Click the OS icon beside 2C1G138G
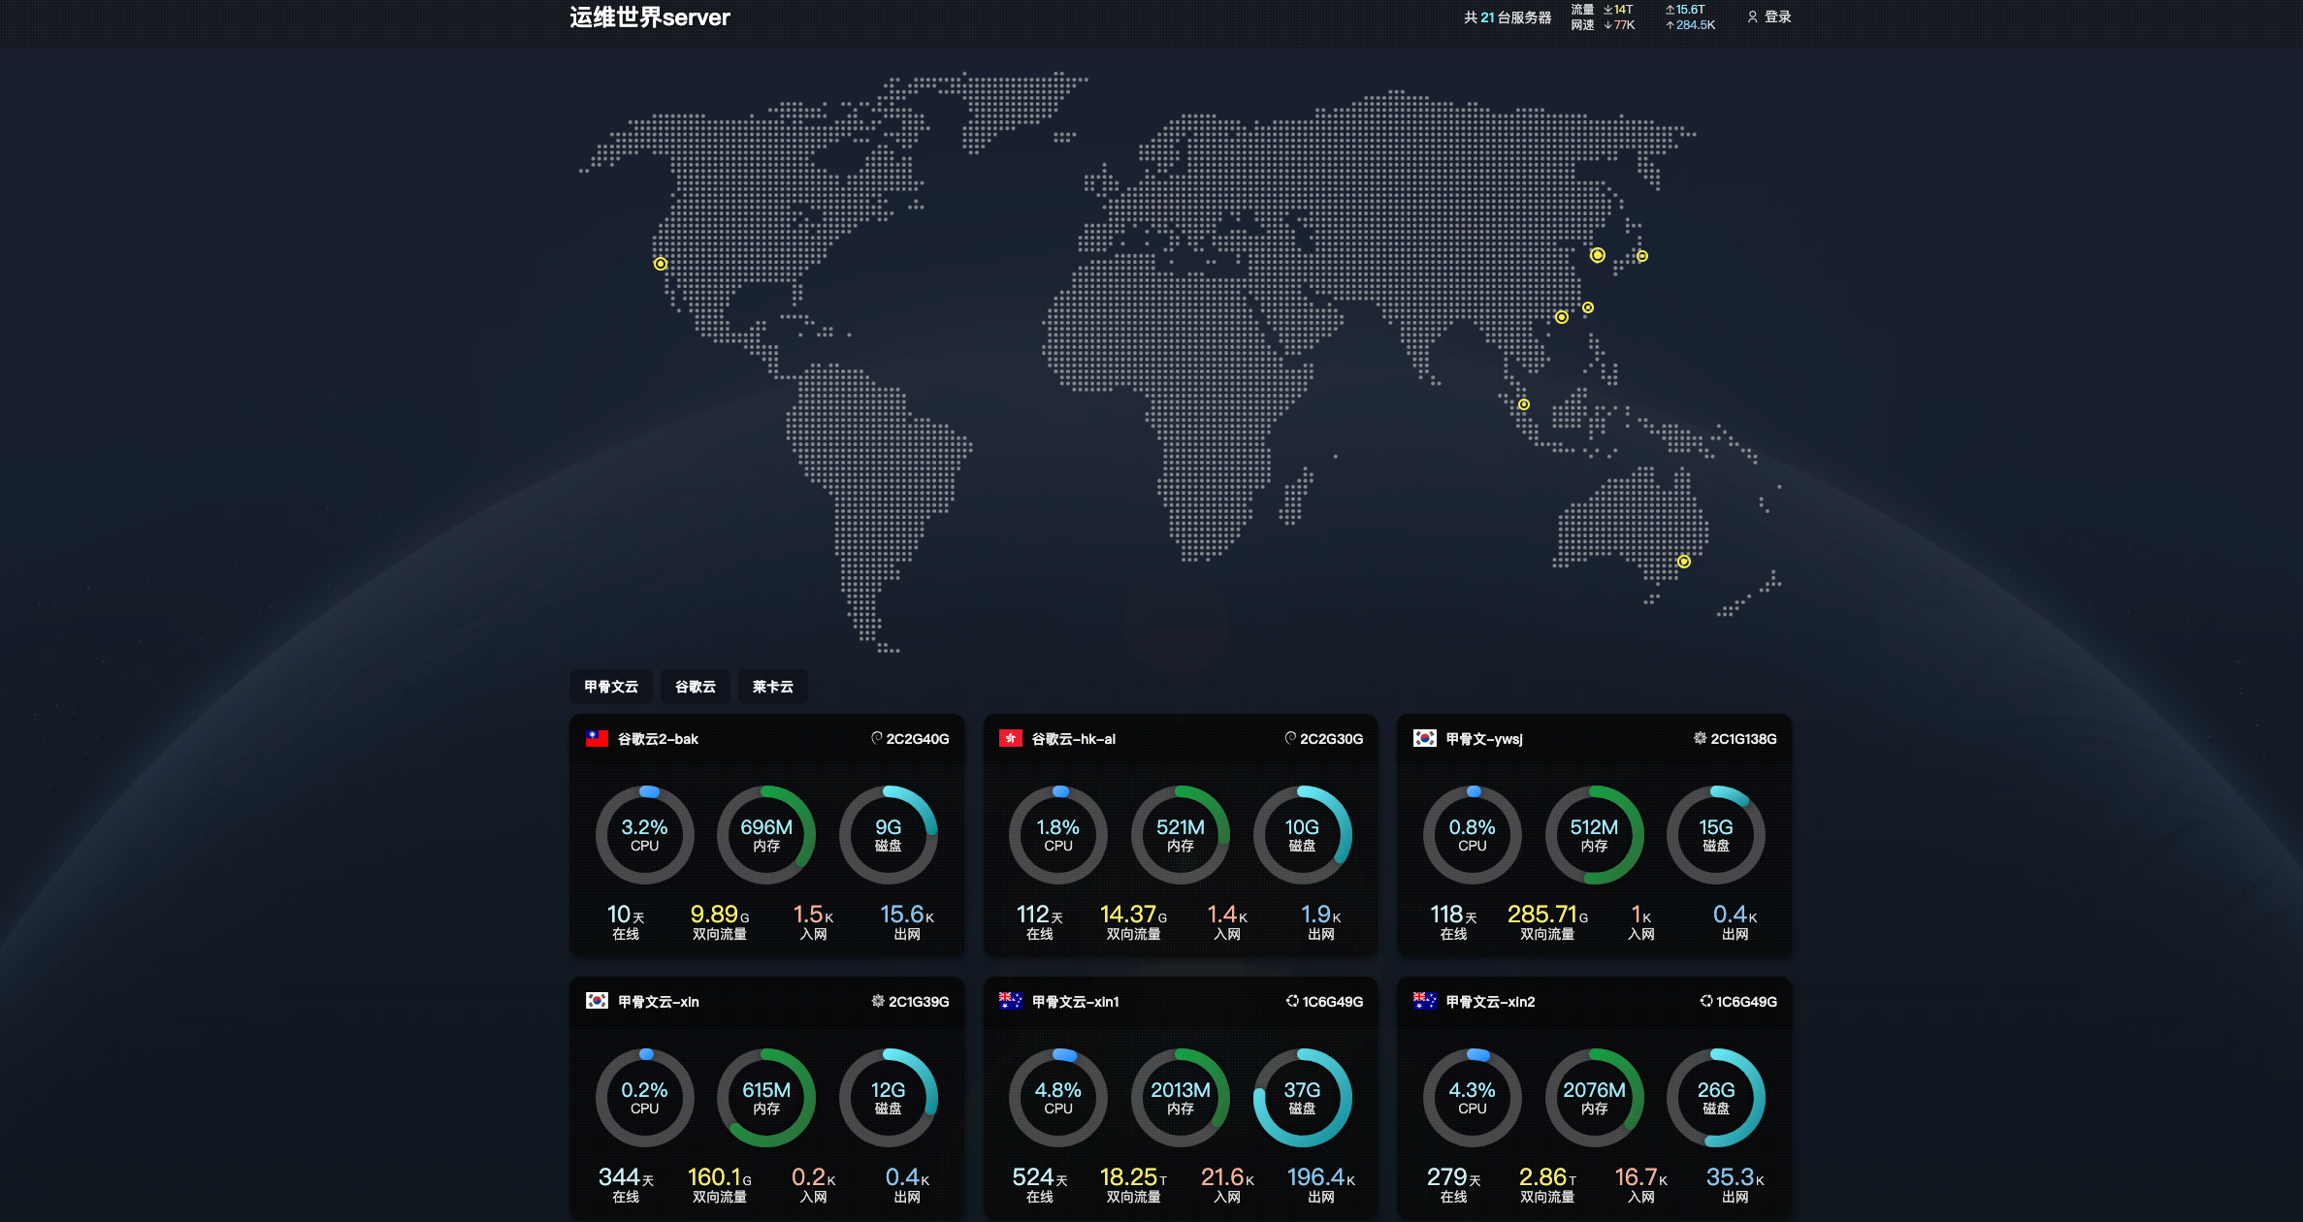The width and height of the screenshot is (2303, 1222). 1700,738
